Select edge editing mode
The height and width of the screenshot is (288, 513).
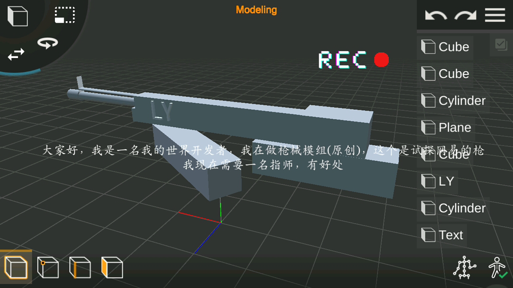click(80, 267)
